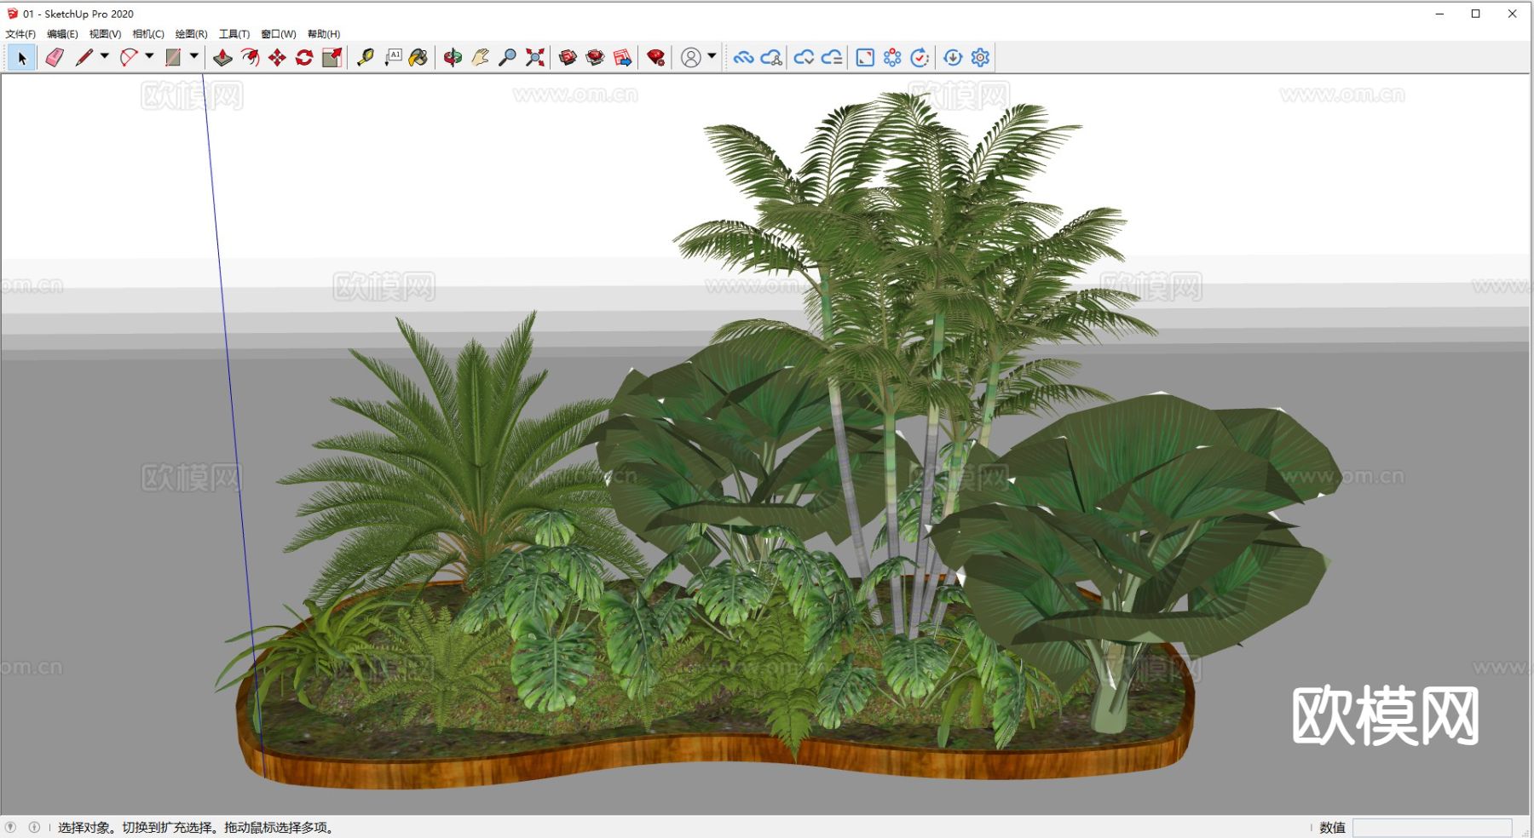Image resolution: width=1534 pixels, height=838 pixels.
Task: Select the Pan hand tool
Action: (x=480, y=57)
